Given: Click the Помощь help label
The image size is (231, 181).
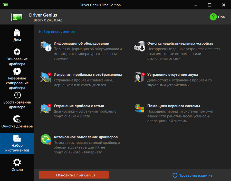Looking at the screenshot, I should [222, 17].
